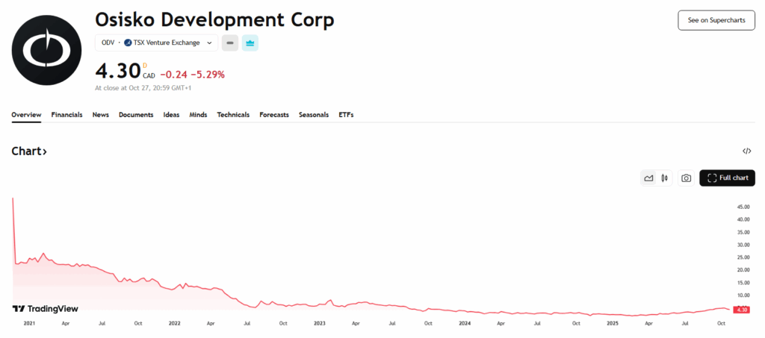Open the ETFs tab

click(x=346, y=115)
